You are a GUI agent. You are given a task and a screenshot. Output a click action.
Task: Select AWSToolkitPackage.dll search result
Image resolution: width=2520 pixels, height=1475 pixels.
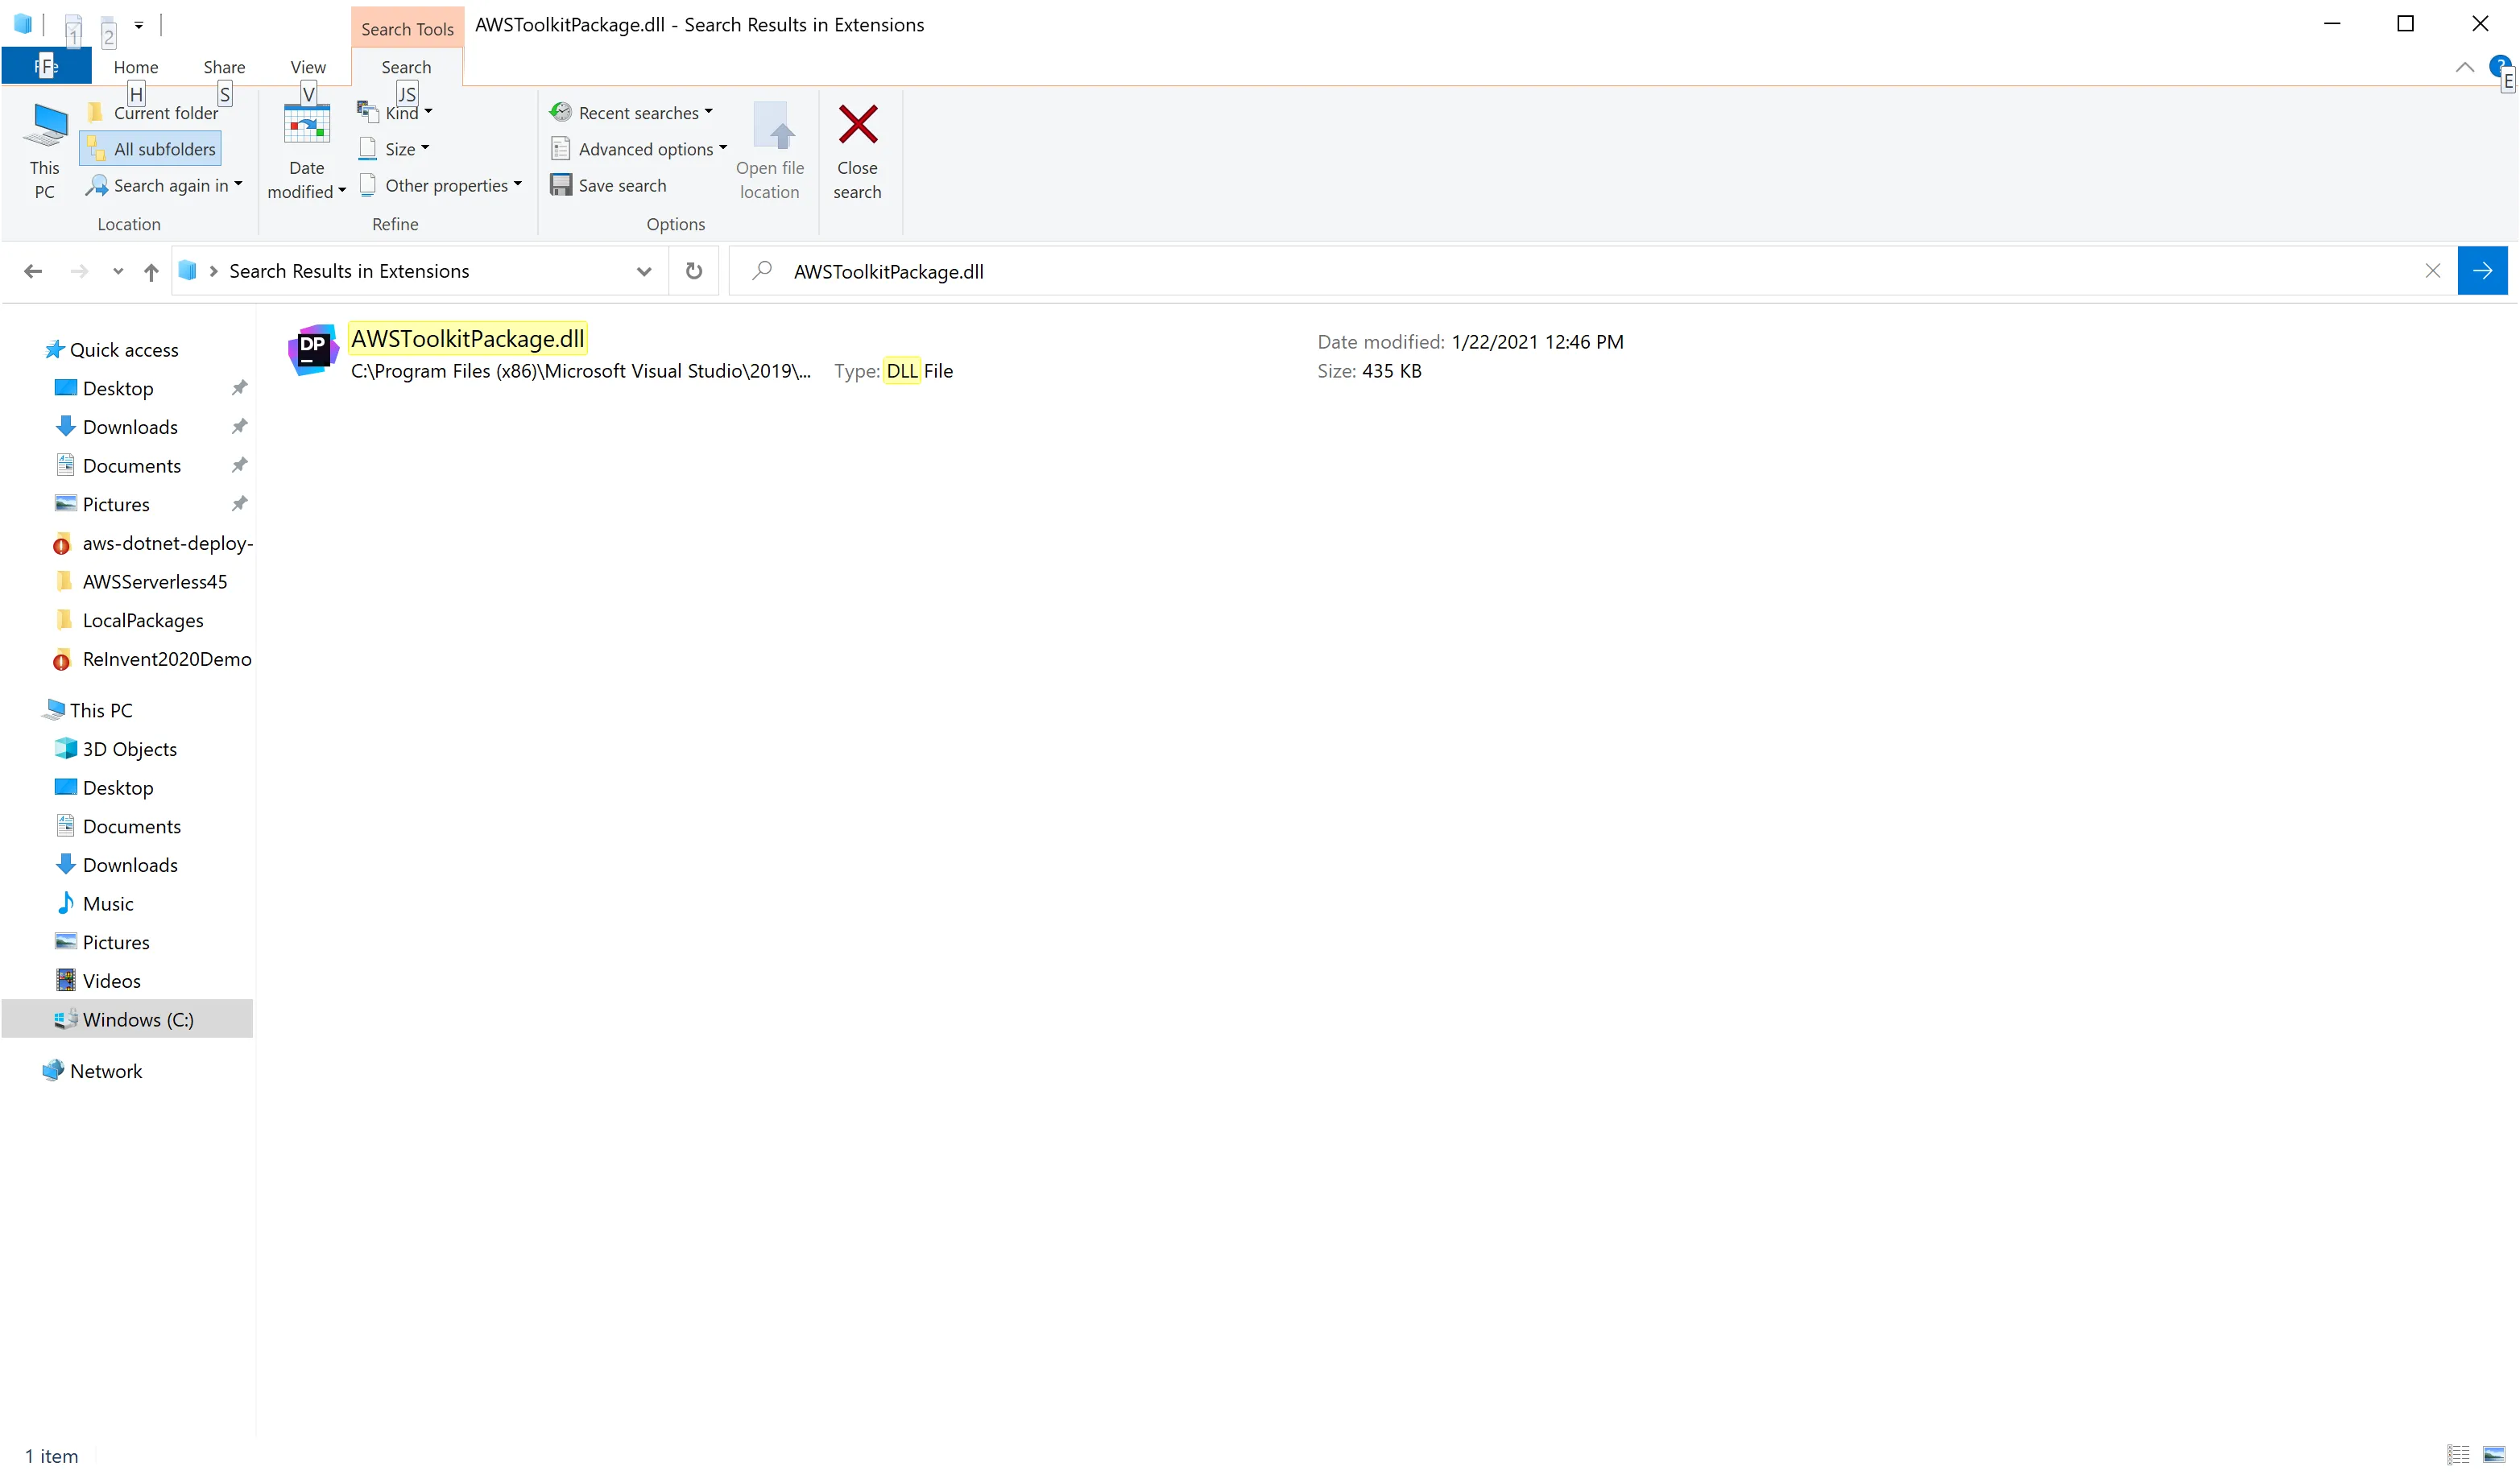[x=467, y=339]
